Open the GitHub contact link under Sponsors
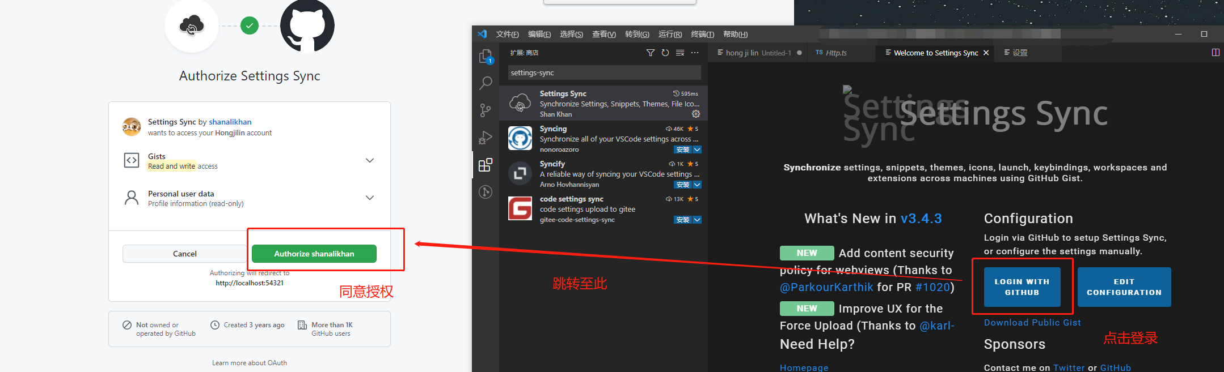The image size is (1224, 372). pyautogui.click(x=1116, y=367)
